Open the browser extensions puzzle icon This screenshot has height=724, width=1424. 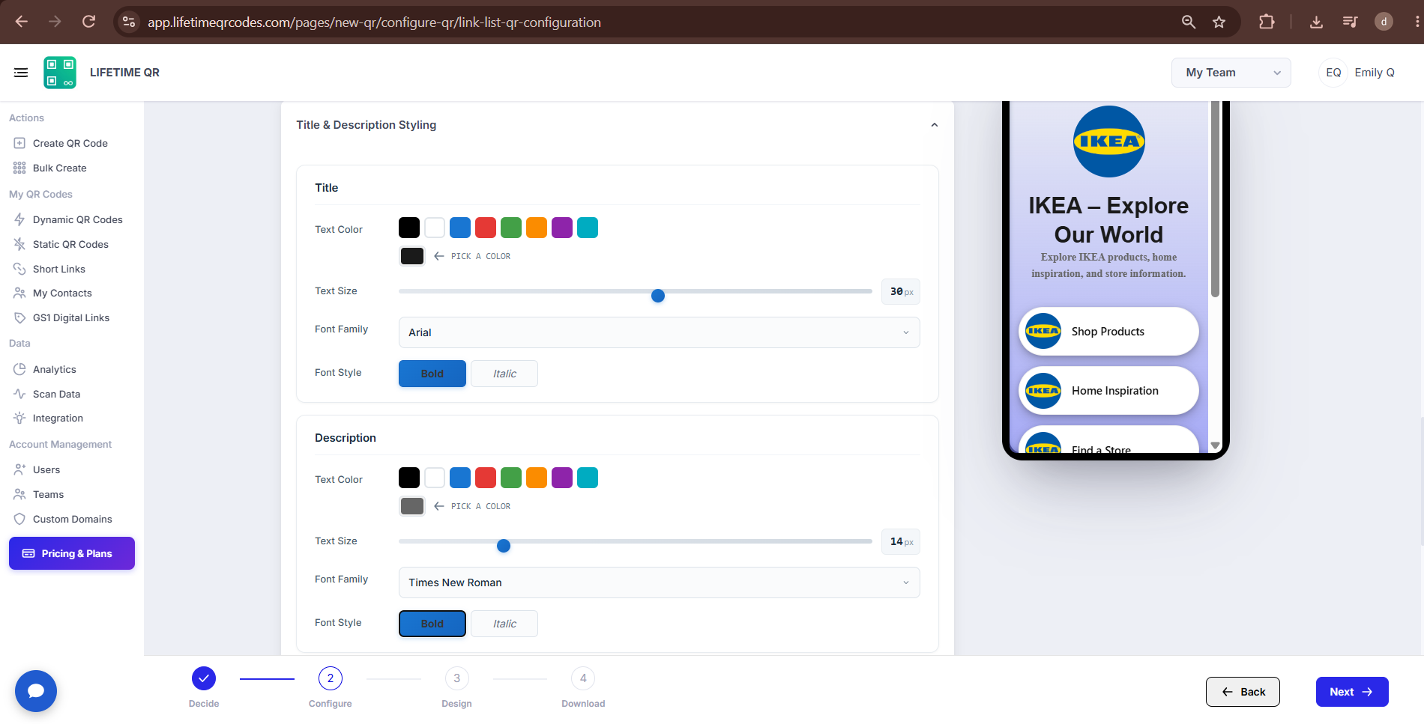coord(1267,22)
